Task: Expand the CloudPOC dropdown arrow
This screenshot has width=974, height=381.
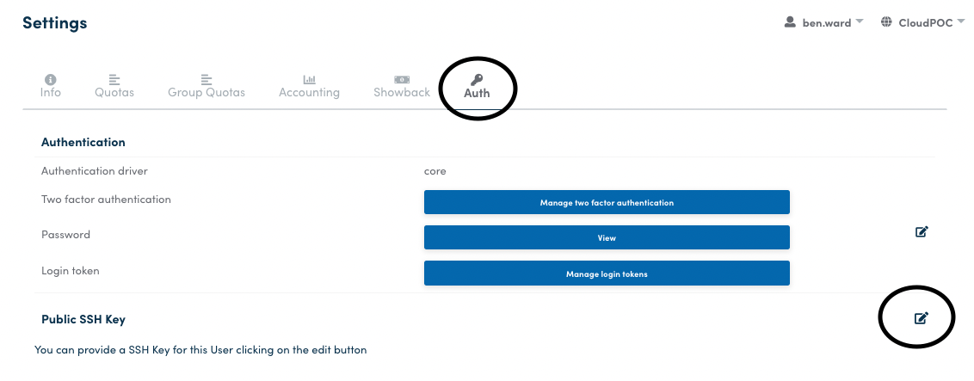Action: pos(960,22)
